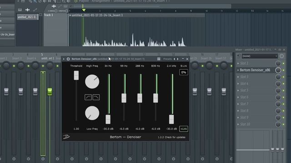Click the green fader of selected insert
The width and height of the screenshot is (291, 163).
coord(50,92)
